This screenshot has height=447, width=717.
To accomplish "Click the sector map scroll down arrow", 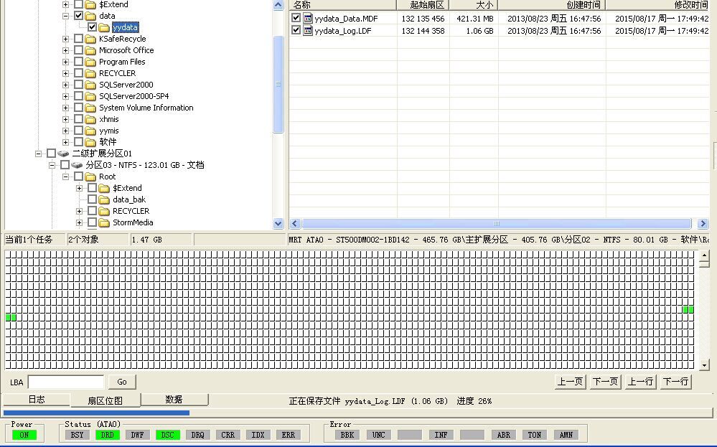I will pos(704,364).
